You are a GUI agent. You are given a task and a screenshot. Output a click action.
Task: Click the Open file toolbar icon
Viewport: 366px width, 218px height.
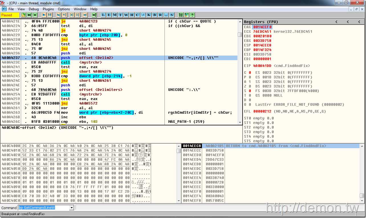[24, 15]
